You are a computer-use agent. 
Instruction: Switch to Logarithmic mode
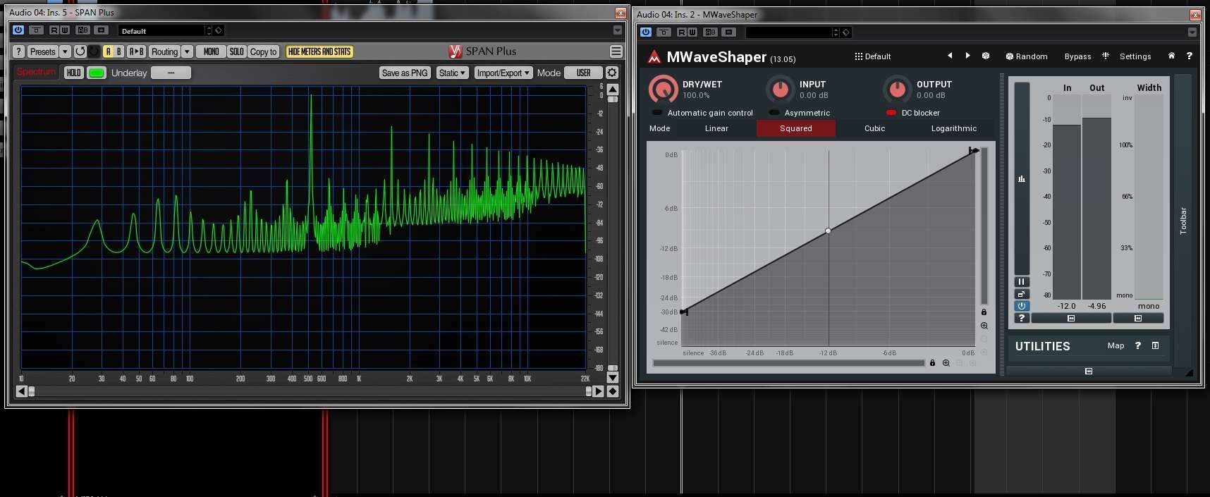click(x=953, y=128)
